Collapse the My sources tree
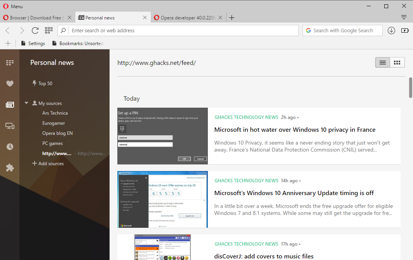This screenshot has width=413, height=260. click(x=26, y=103)
